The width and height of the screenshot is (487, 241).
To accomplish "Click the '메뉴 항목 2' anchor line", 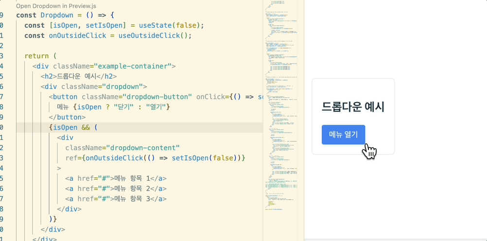I will tap(116, 189).
